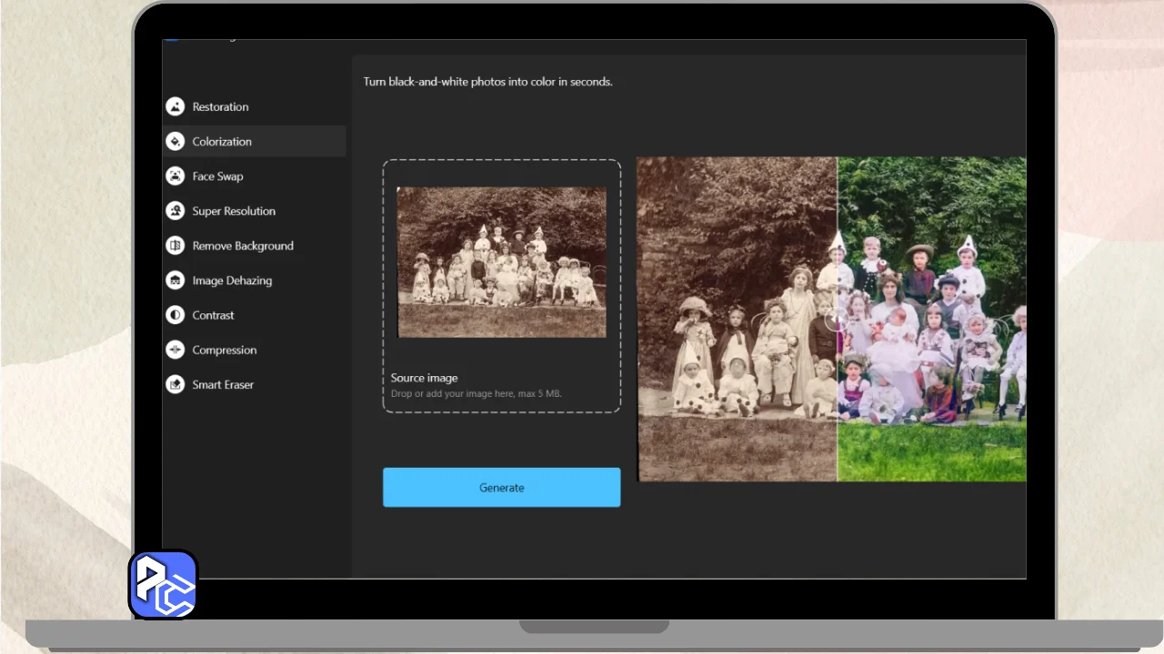This screenshot has height=654, width=1164.
Task: Click the Compression icon
Action: (175, 350)
